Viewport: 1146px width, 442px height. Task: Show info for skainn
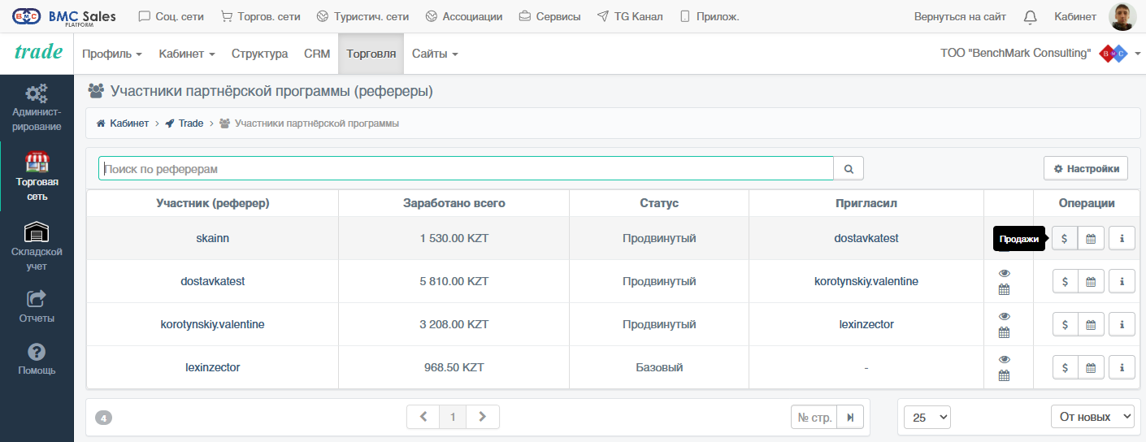point(1122,239)
